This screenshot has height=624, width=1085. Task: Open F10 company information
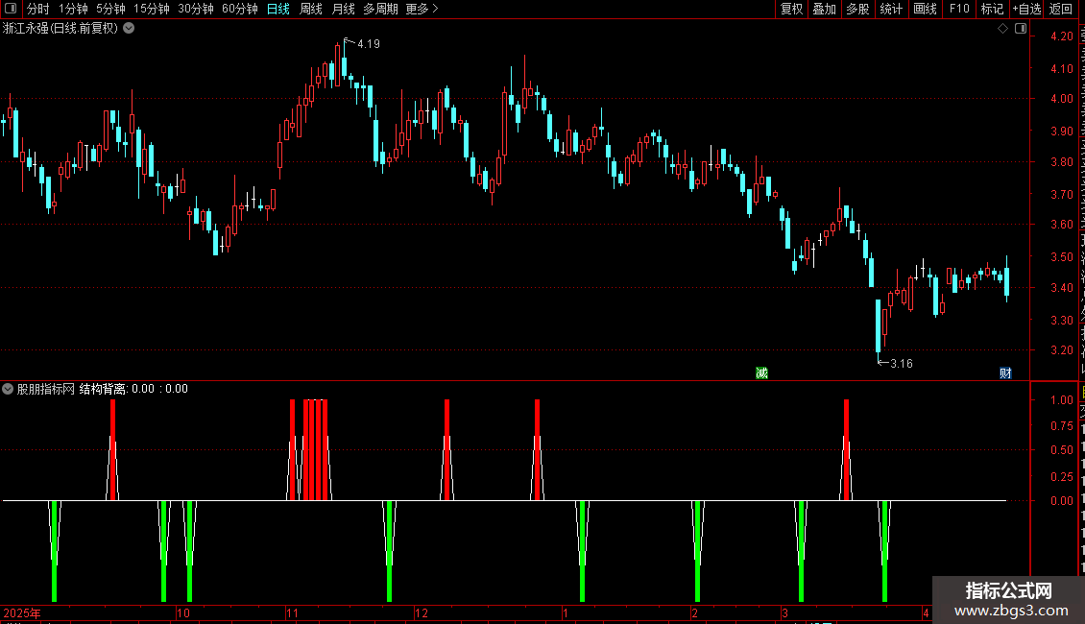(x=959, y=9)
